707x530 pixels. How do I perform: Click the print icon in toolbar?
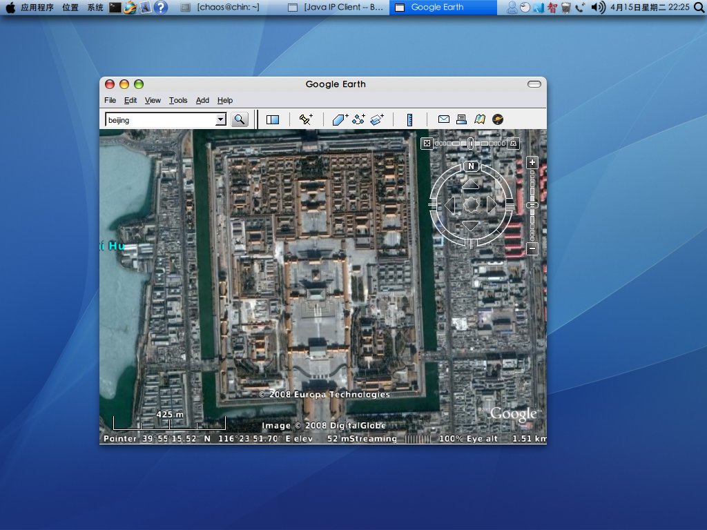[461, 119]
